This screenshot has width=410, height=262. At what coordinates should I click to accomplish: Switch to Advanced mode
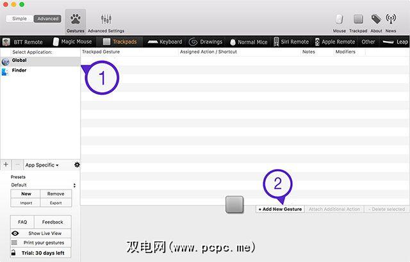[x=47, y=19]
